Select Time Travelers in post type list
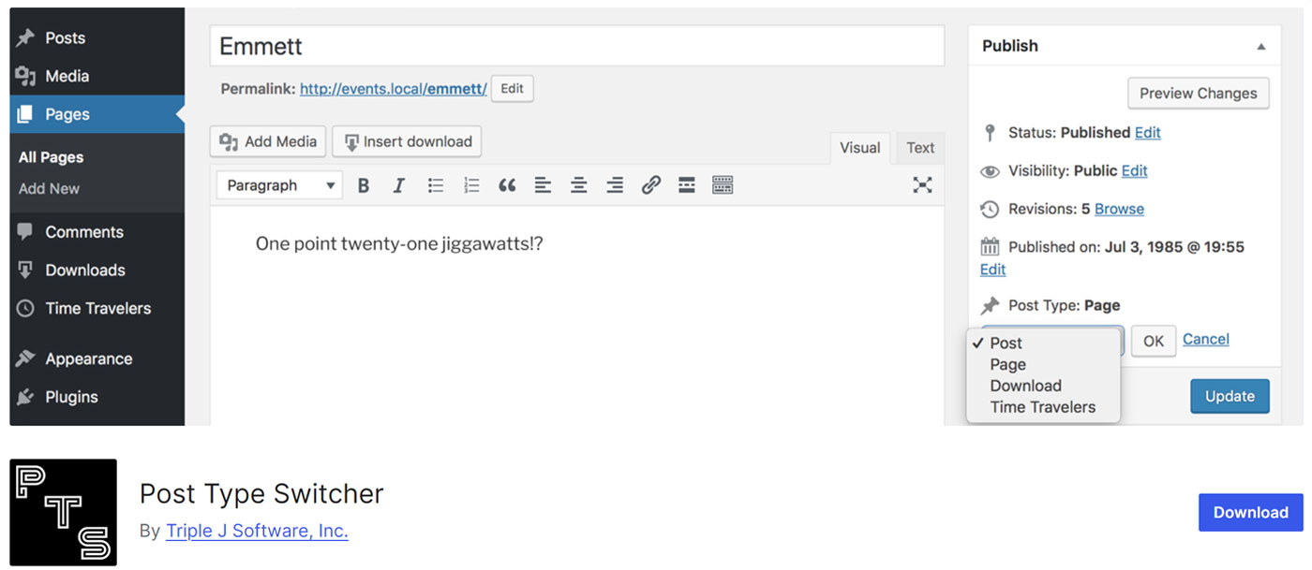 [x=1042, y=407]
